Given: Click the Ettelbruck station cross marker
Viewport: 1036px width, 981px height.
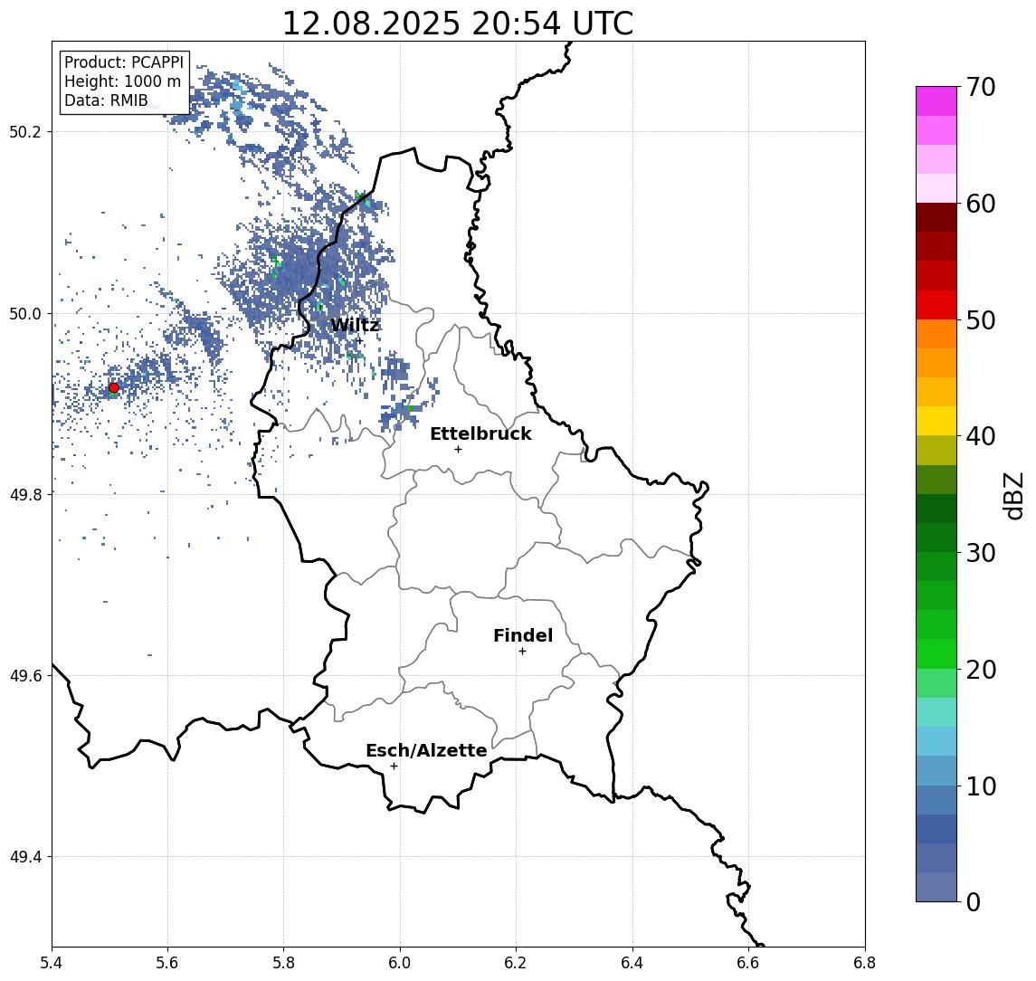Looking at the screenshot, I should pyautogui.click(x=459, y=450).
